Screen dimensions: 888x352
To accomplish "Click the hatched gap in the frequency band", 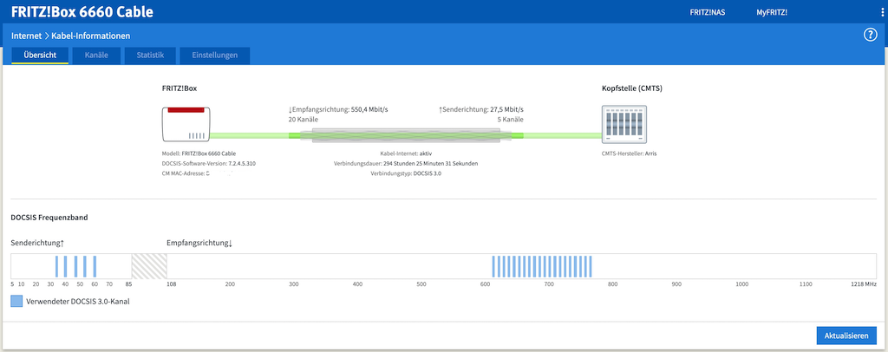I will click(148, 265).
